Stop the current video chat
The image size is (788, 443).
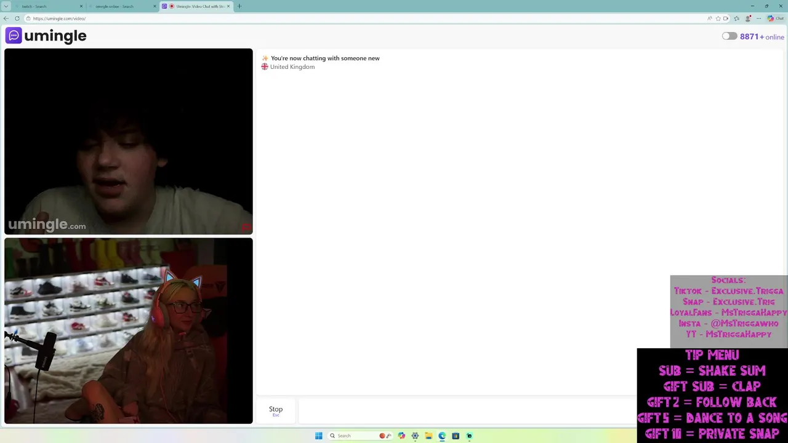click(x=276, y=410)
